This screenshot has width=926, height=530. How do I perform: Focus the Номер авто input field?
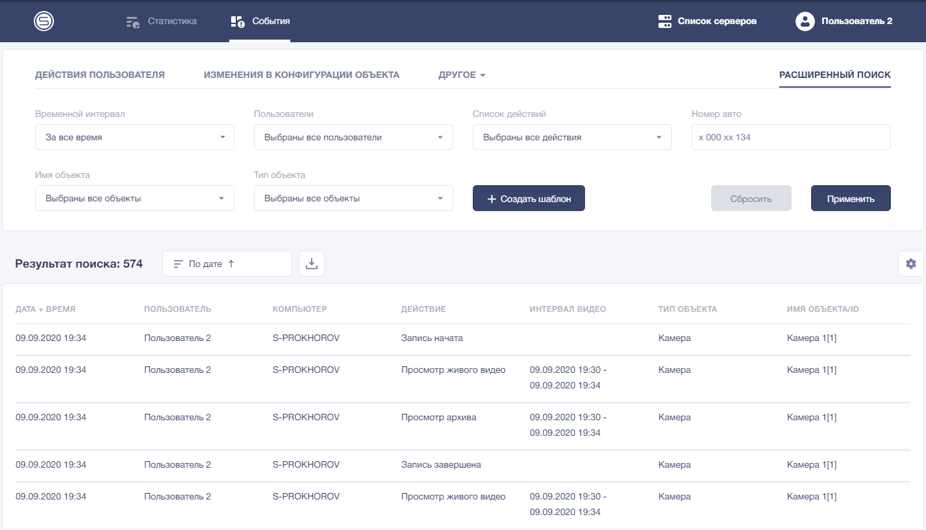tap(791, 138)
